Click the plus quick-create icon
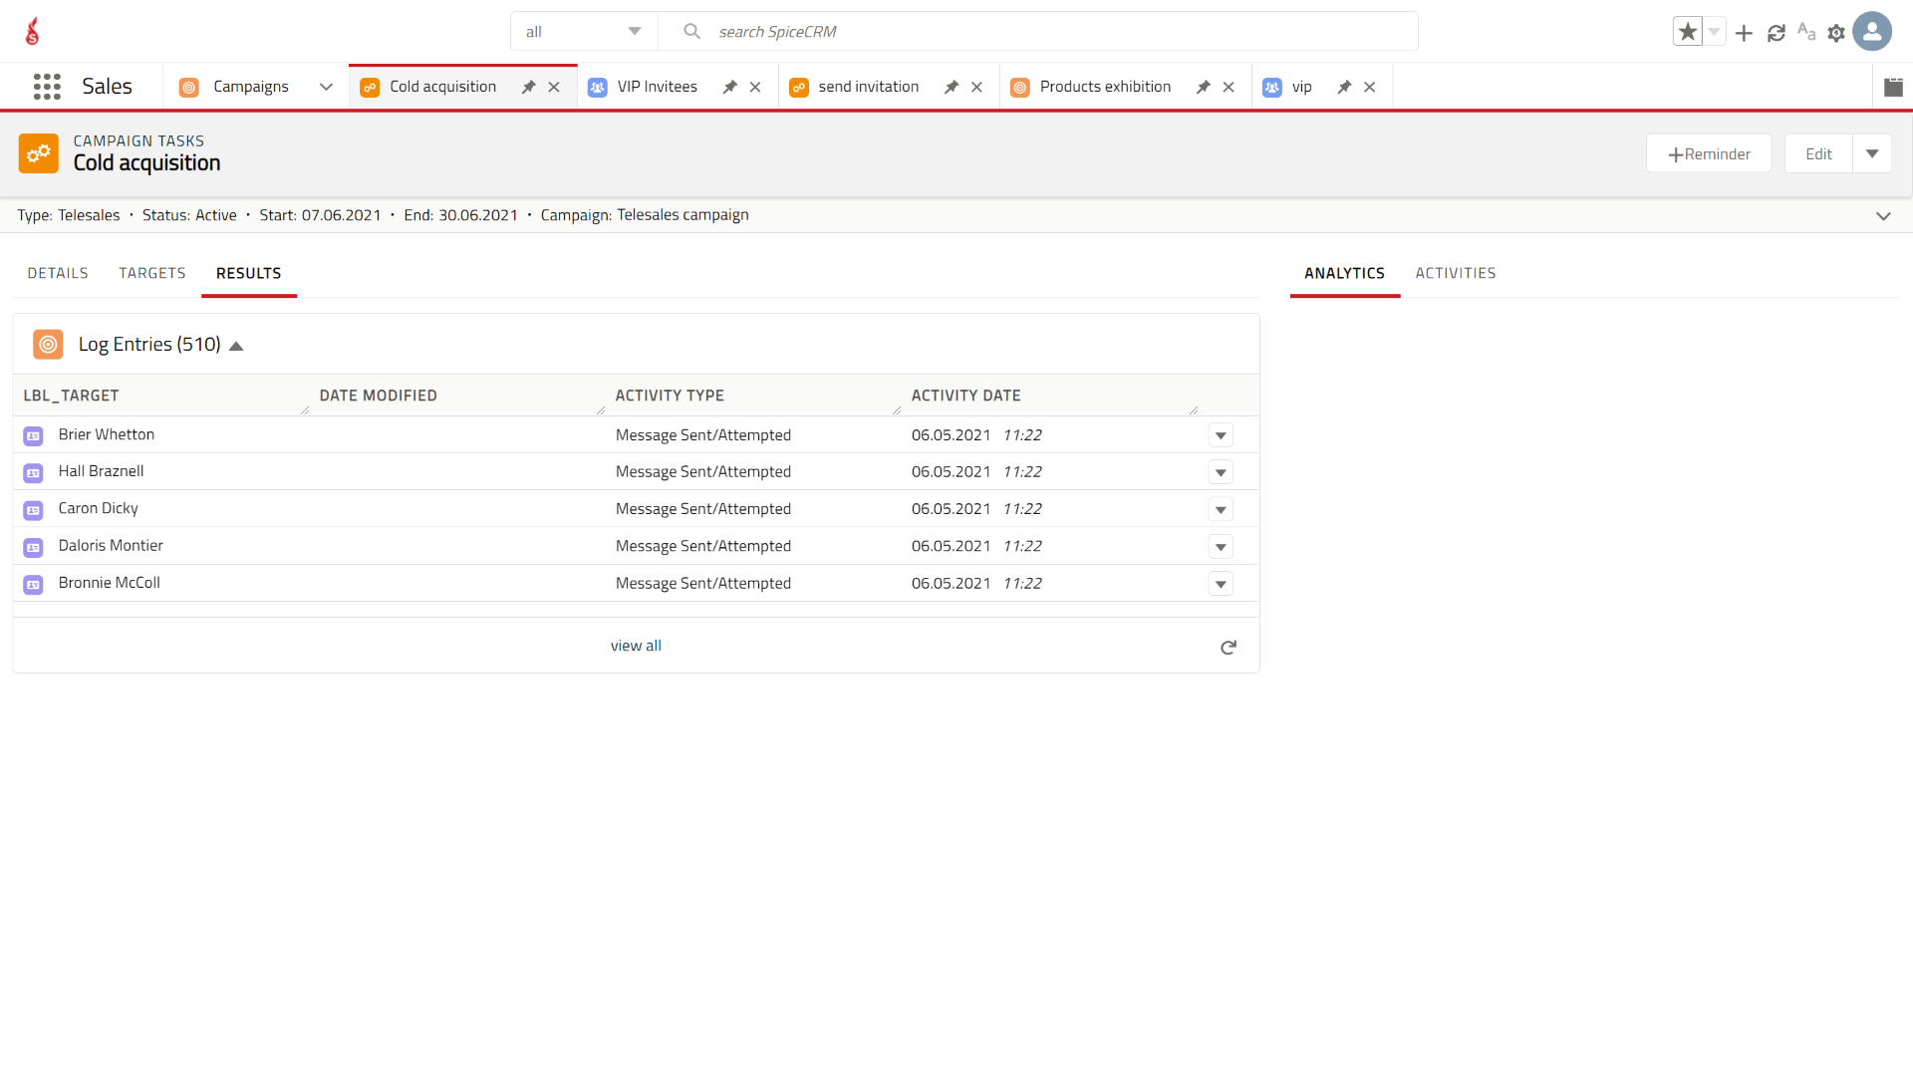Image resolution: width=1913 pixels, height=1076 pixels. coord(1744,33)
